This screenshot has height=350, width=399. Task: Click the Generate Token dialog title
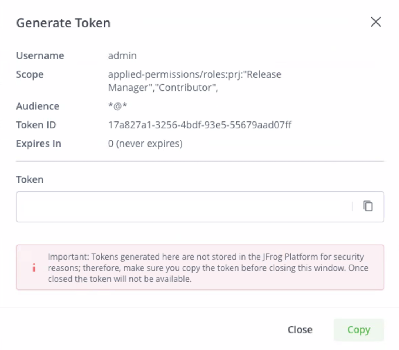(x=63, y=23)
